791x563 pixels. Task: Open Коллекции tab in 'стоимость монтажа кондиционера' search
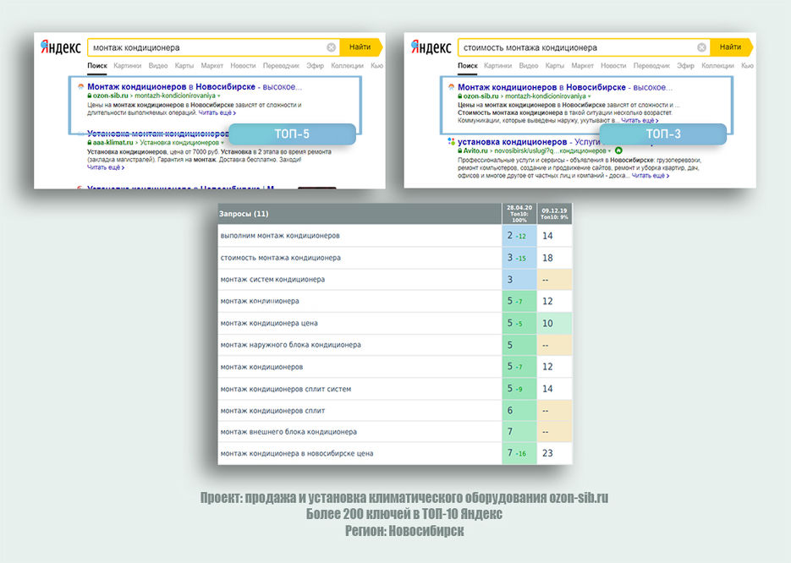[x=717, y=66]
